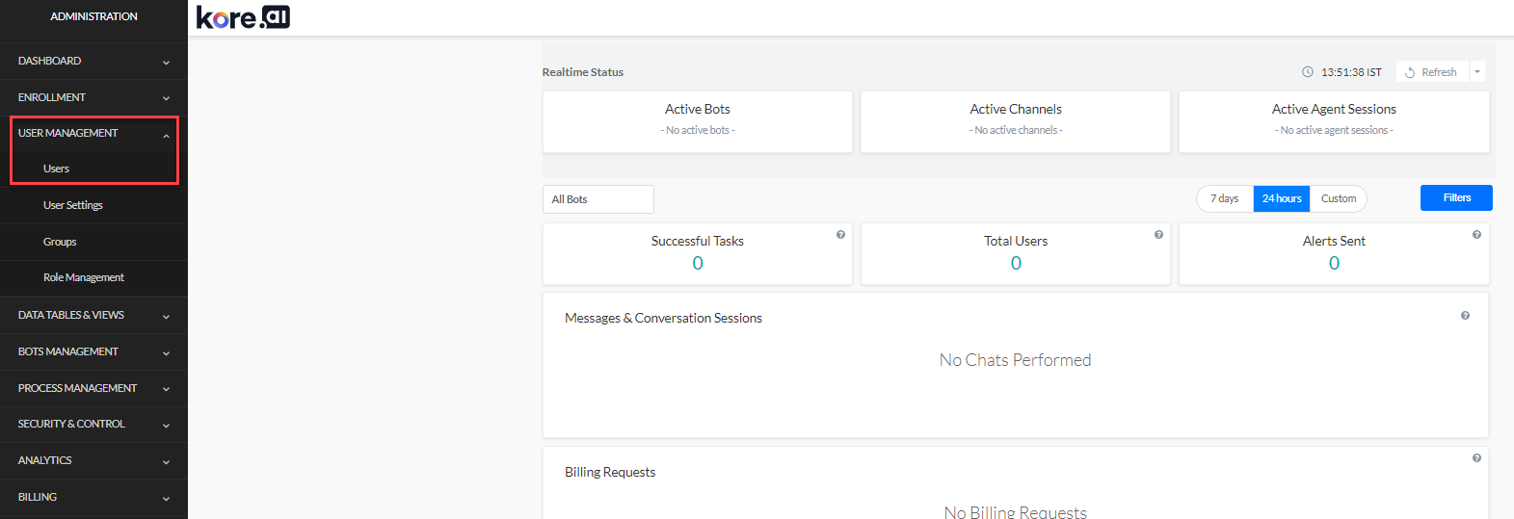Viewport: 1514px width, 519px height.
Task: Click the blue Filters button
Action: pos(1456,197)
